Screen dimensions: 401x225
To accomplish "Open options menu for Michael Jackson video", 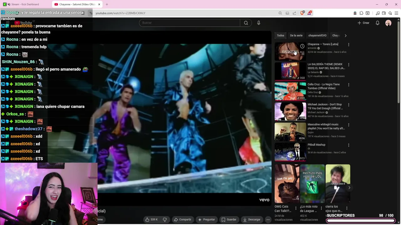I will tap(349, 105).
